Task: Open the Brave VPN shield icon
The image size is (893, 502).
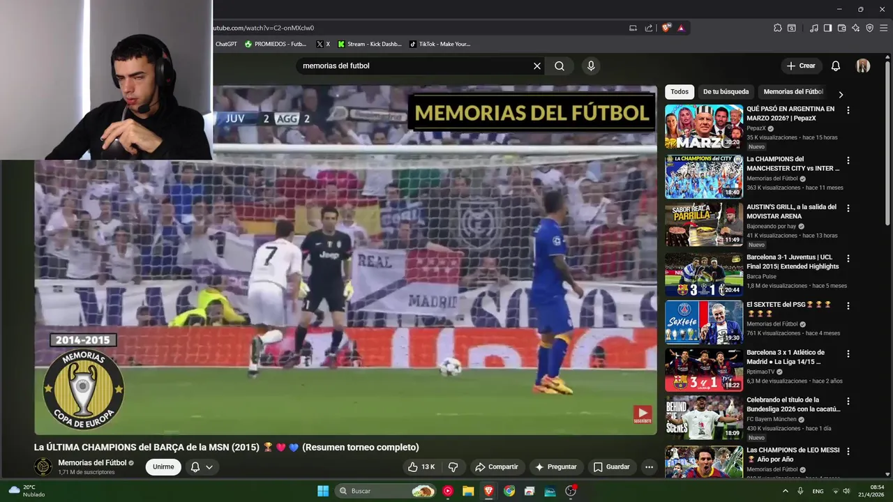Action: click(x=869, y=28)
